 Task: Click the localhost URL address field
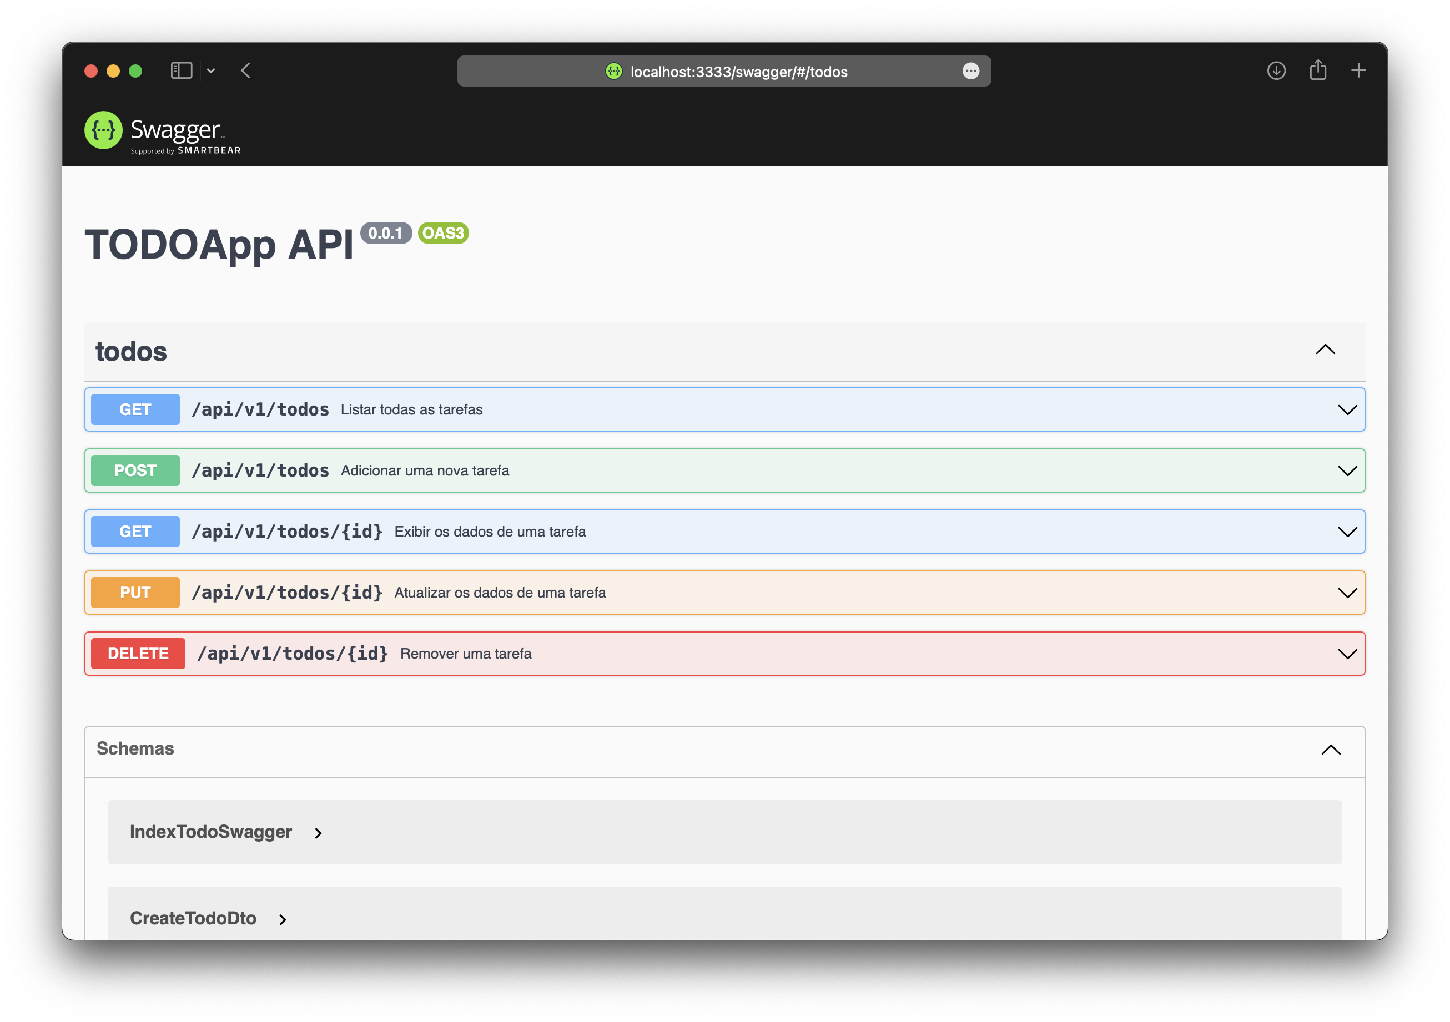pyautogui.click(x=738, y=72)
